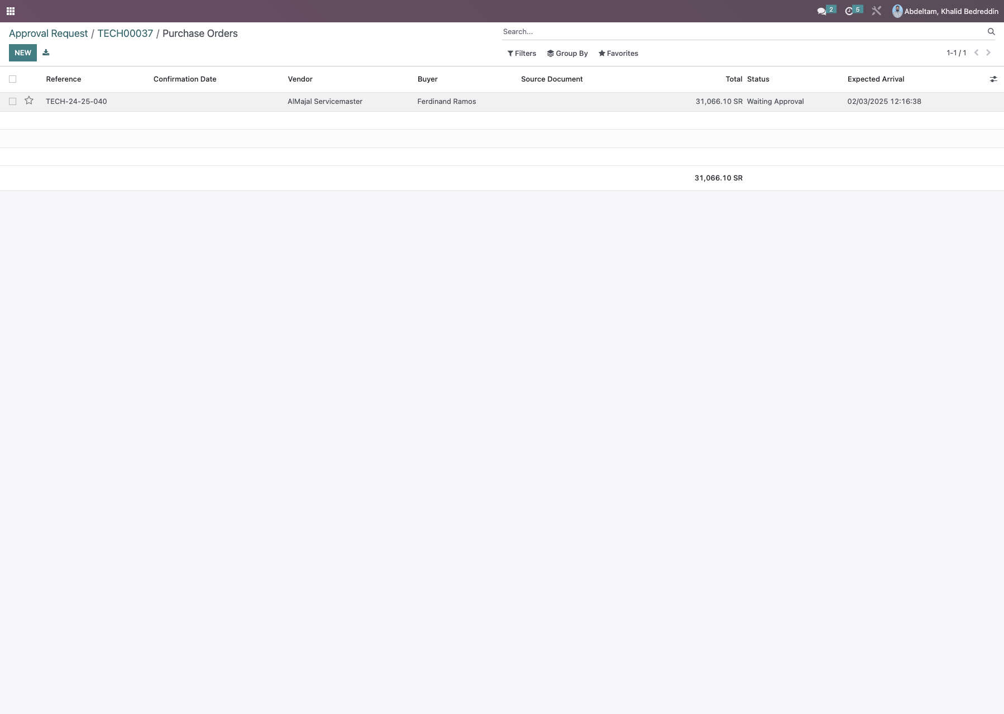
Task: Click the row total 31,066.10 SR in TECH-24-25-040
Action: click(719, 102)
